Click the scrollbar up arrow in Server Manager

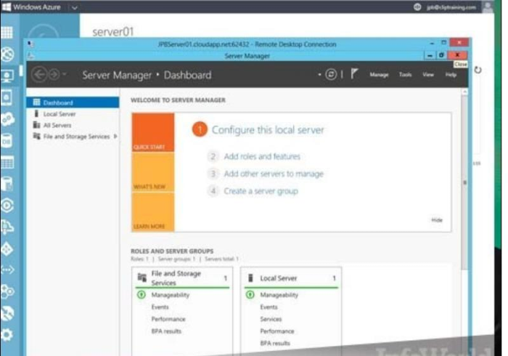point(464,92)
